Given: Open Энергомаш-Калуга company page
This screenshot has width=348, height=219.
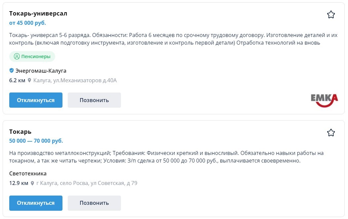Looking at the screenshot, I should click(x=41, y=71).
